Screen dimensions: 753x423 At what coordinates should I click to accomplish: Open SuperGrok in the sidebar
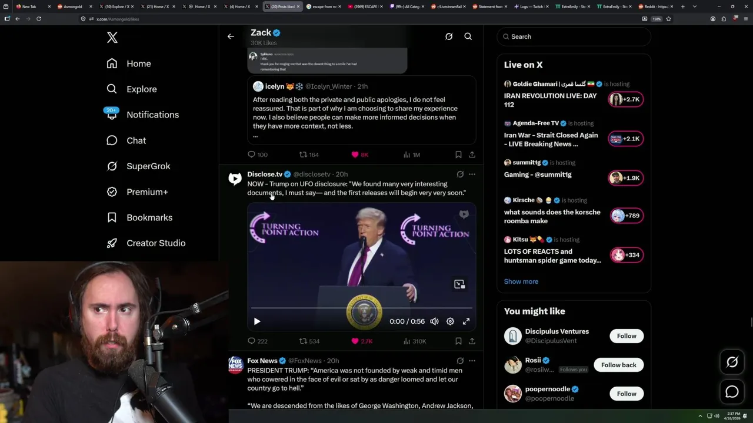[139, 166]
